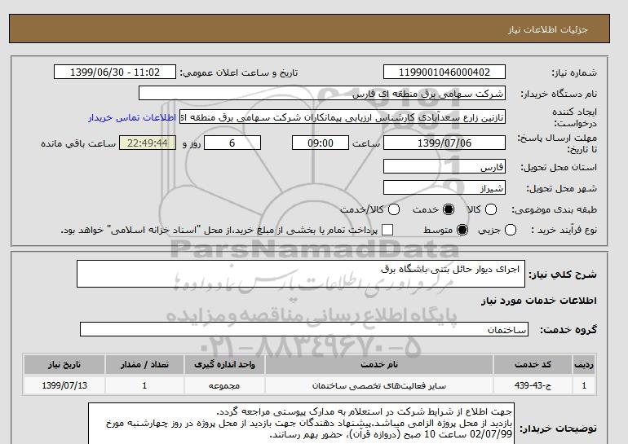Select the متوسط purchase type radio

click(462, 230)
